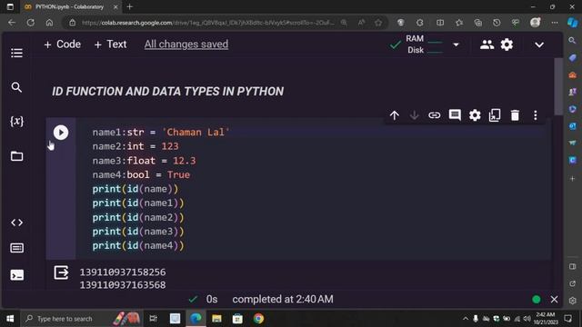Image resolution: width=582 pixels, height=327 pixels.
Task: Open Copilot sidebar icon
Action: coord(573,23)
